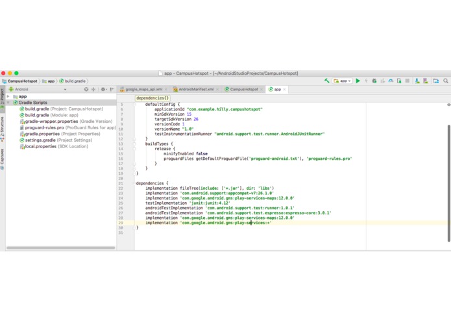
Task: Open the app run configuration dropdown
Action: point(342,81)
